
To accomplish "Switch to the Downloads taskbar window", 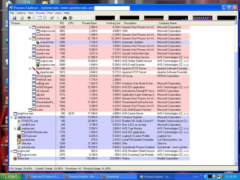I will [119, 176].
